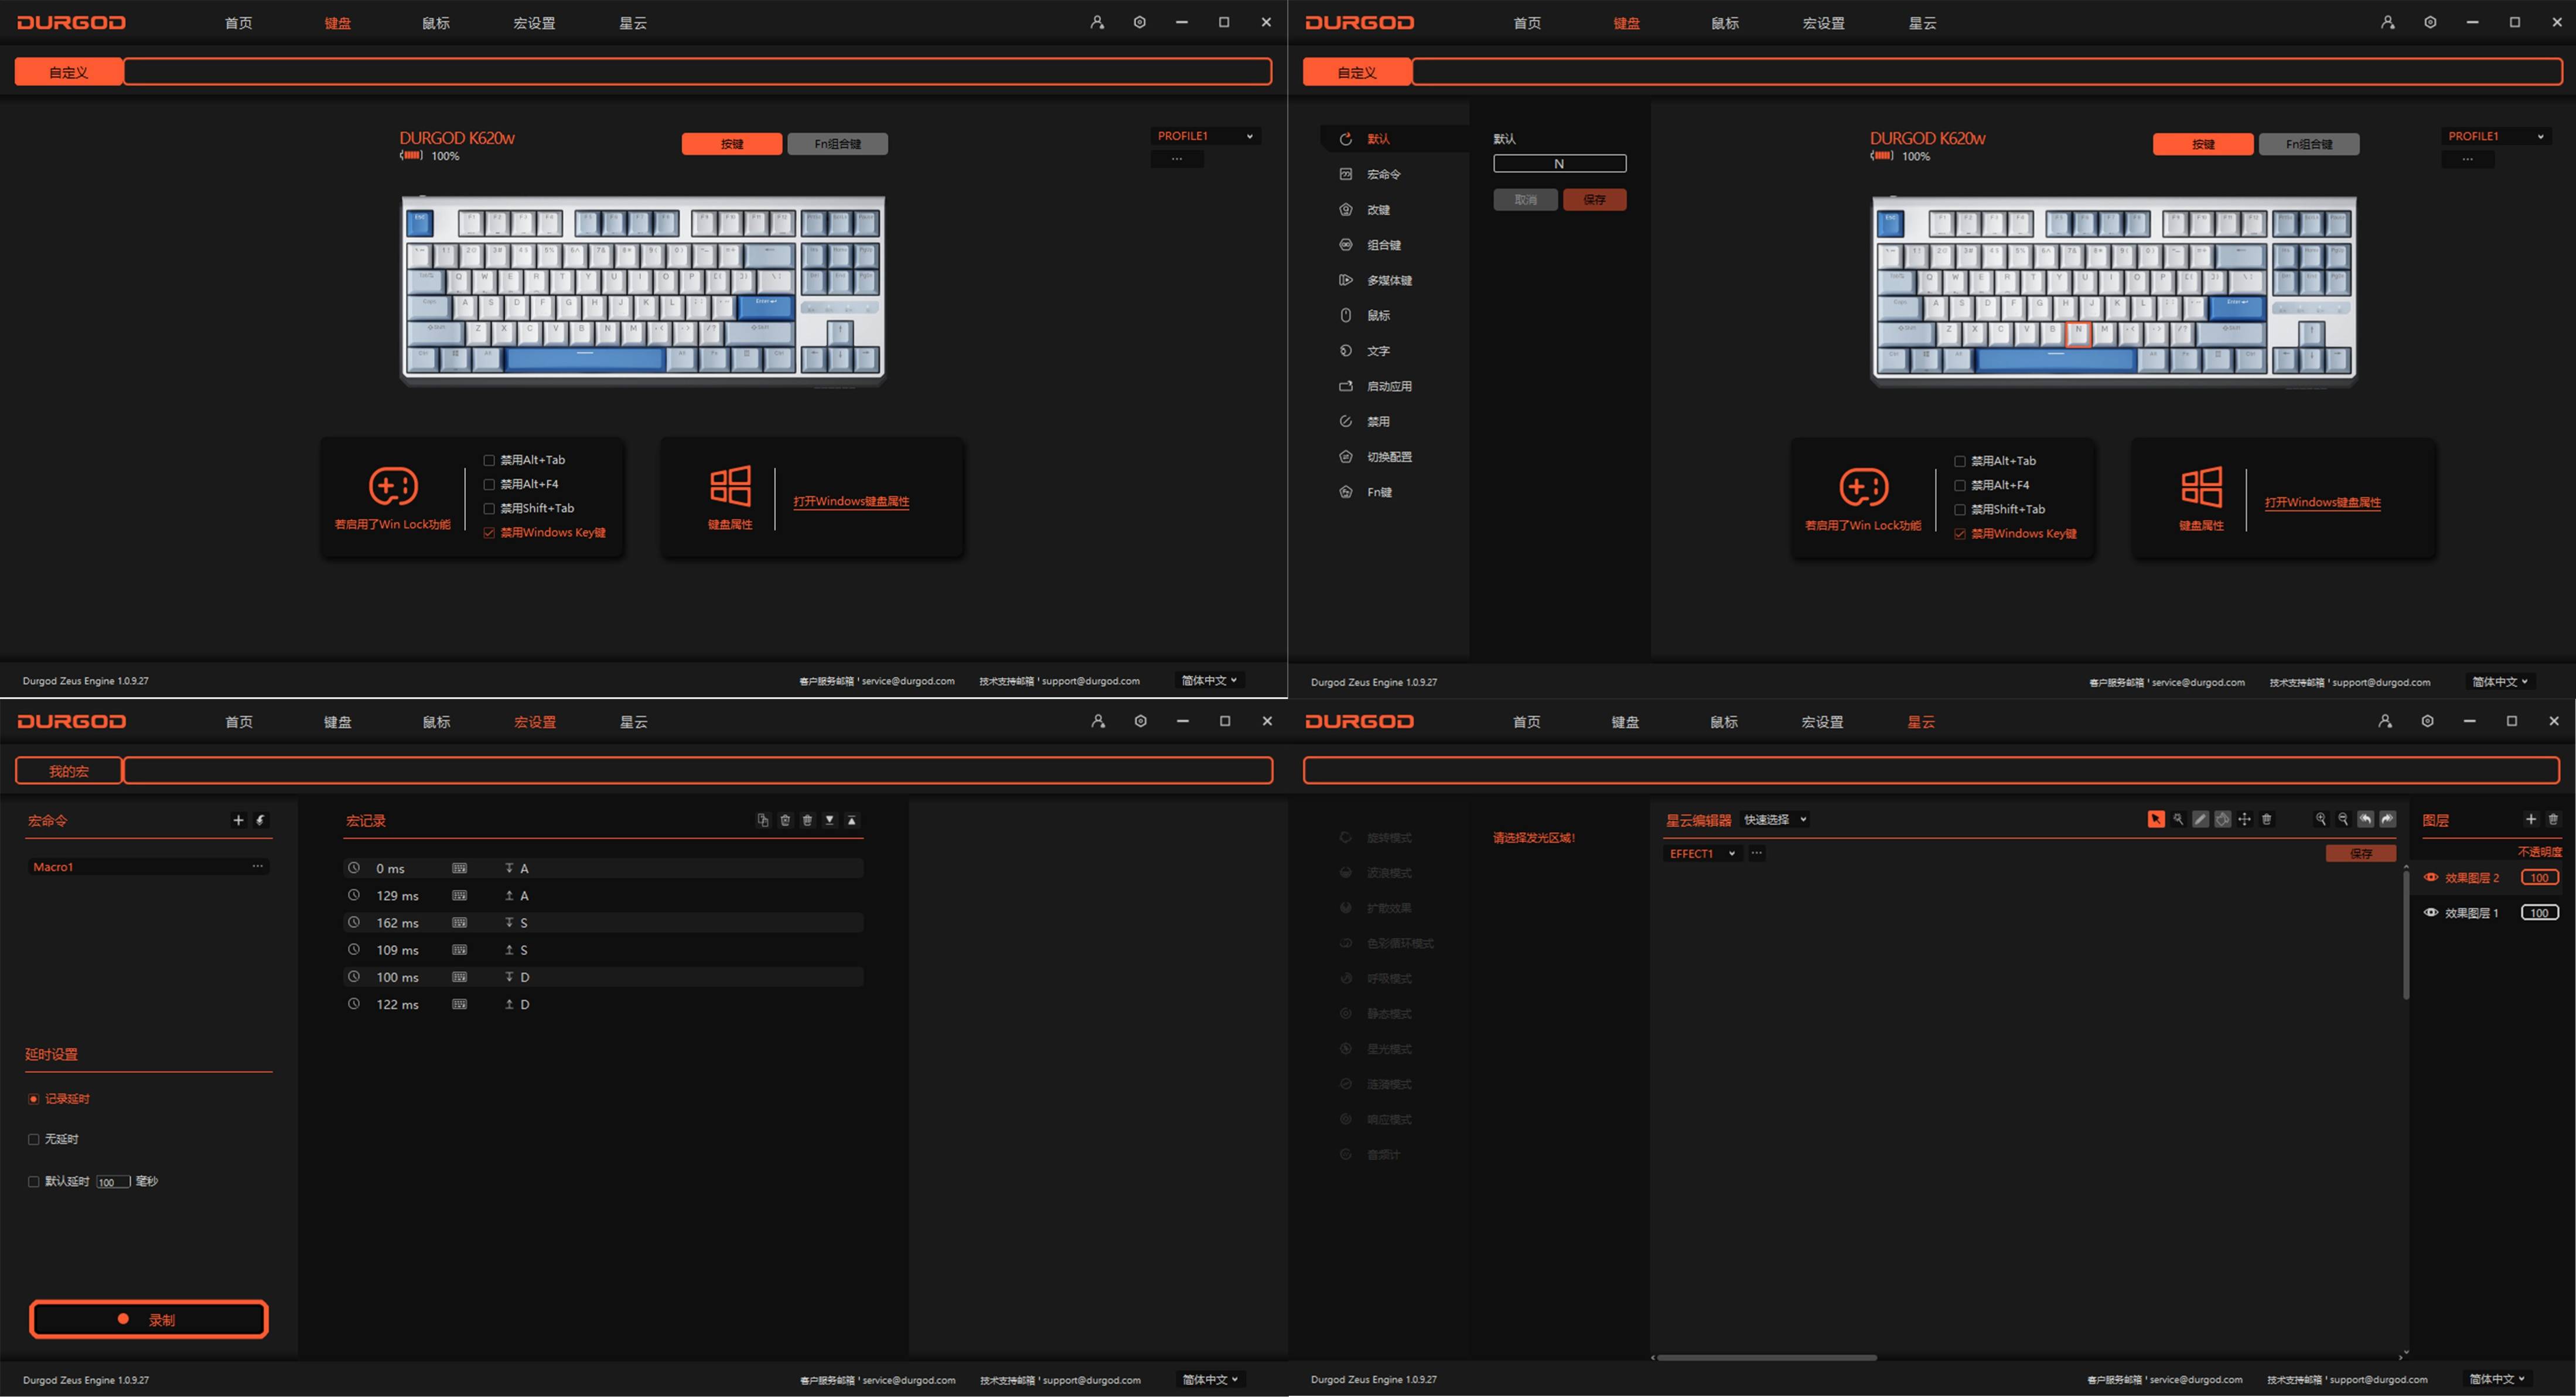Viewport: 2576px width, 1397px height.
Task: Add a new layer in 图层 panel
Action: tap(2531, 819)
